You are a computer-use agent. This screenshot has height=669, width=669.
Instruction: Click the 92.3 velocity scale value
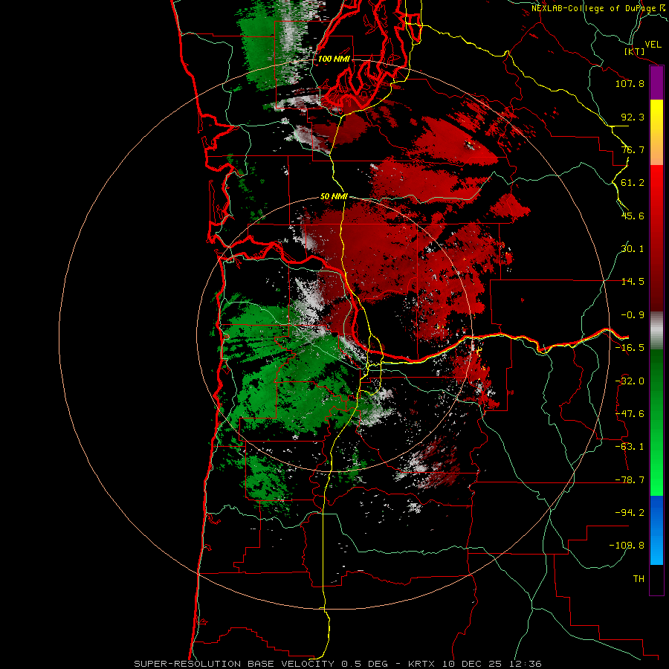pos(633,117)
